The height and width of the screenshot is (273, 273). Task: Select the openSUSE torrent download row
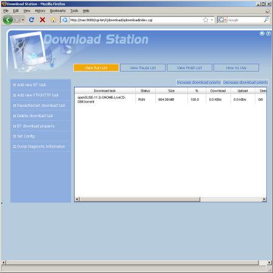tap(170, 99)
